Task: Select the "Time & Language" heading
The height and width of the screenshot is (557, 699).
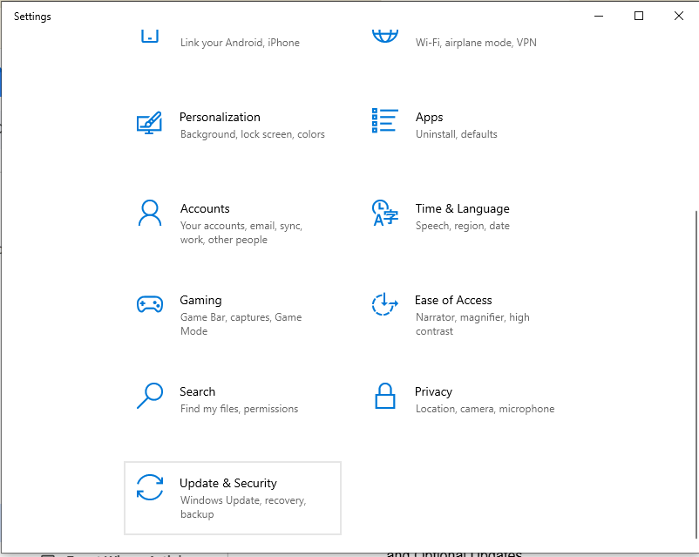Action: (462, 208)
